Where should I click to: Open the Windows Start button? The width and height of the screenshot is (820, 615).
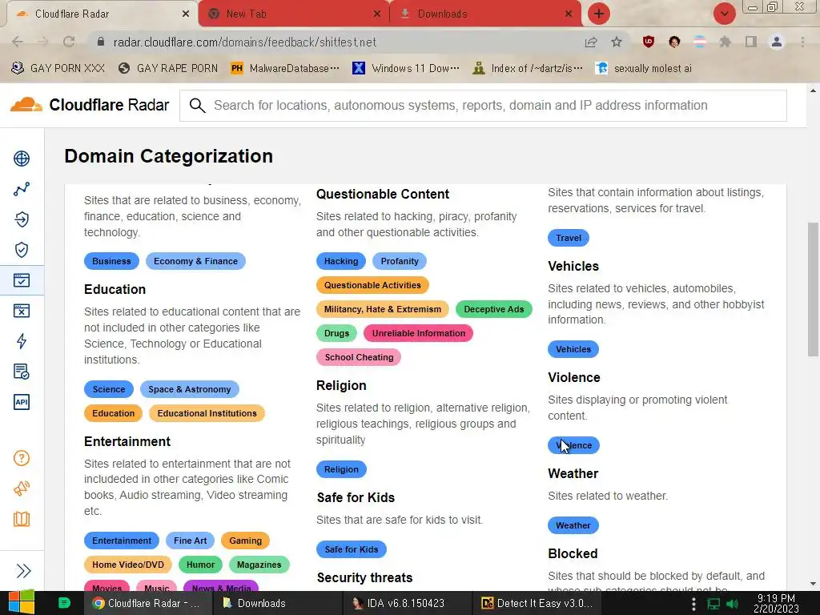pos(21,603)
